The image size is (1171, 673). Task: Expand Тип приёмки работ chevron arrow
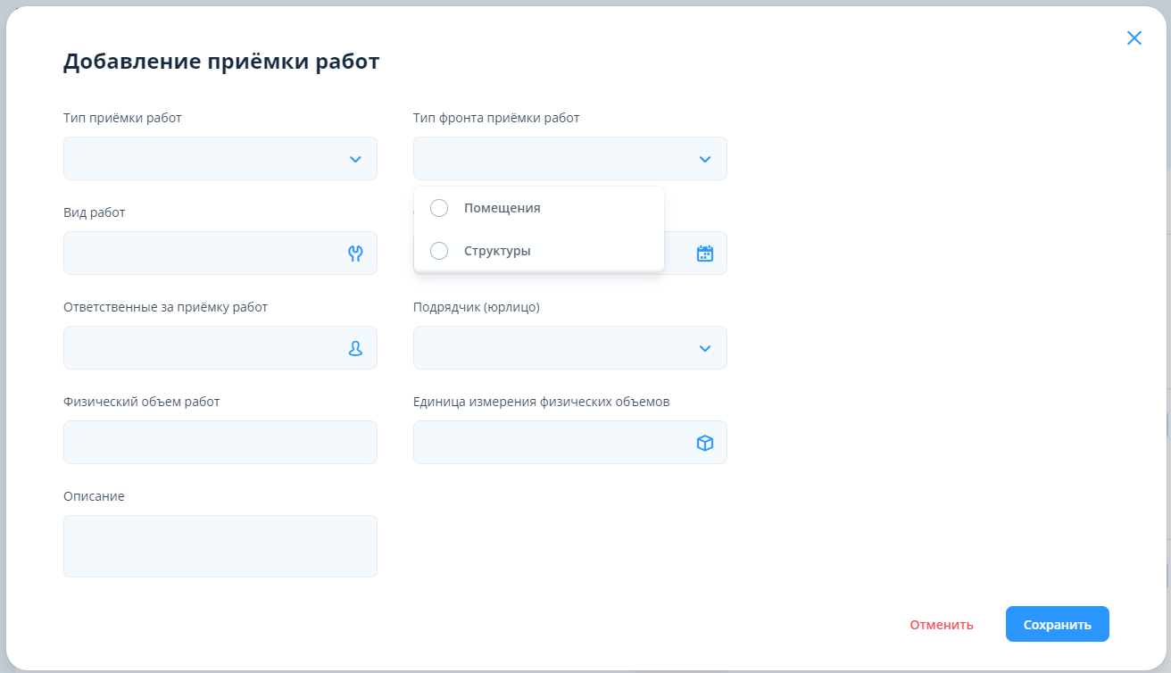pyautogui.click(x=355, y=159)
